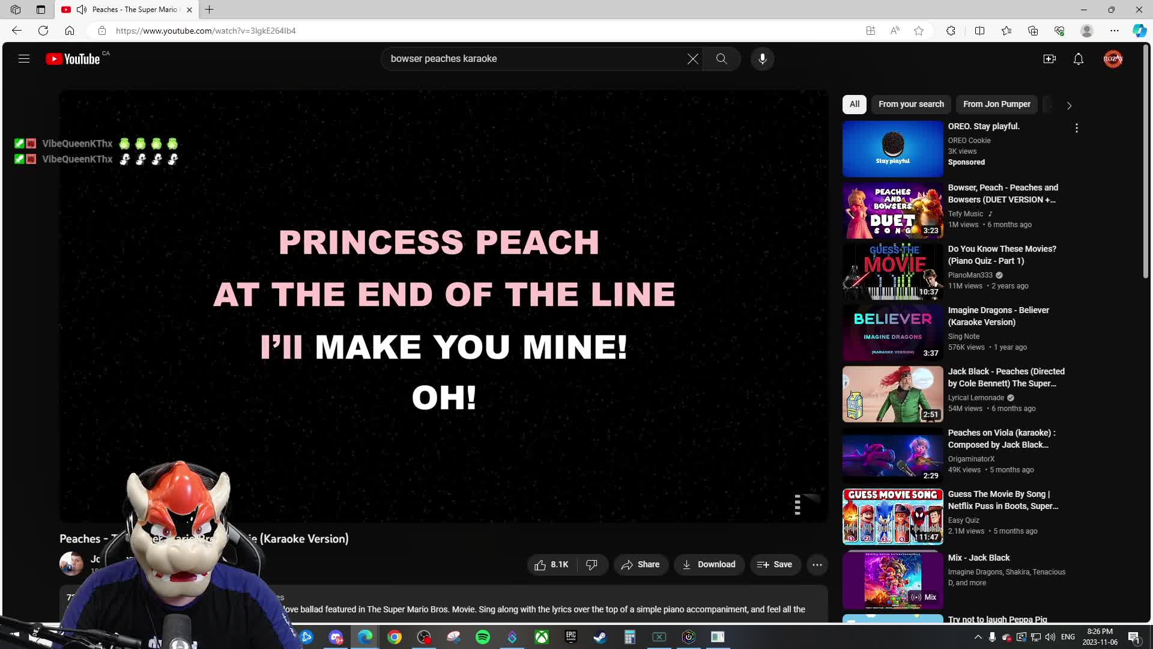The width and height of the screenshot is (1153, 649).
Task: Open the Peaches and Bowsers duet thumbnail
Action: [892, 210]
